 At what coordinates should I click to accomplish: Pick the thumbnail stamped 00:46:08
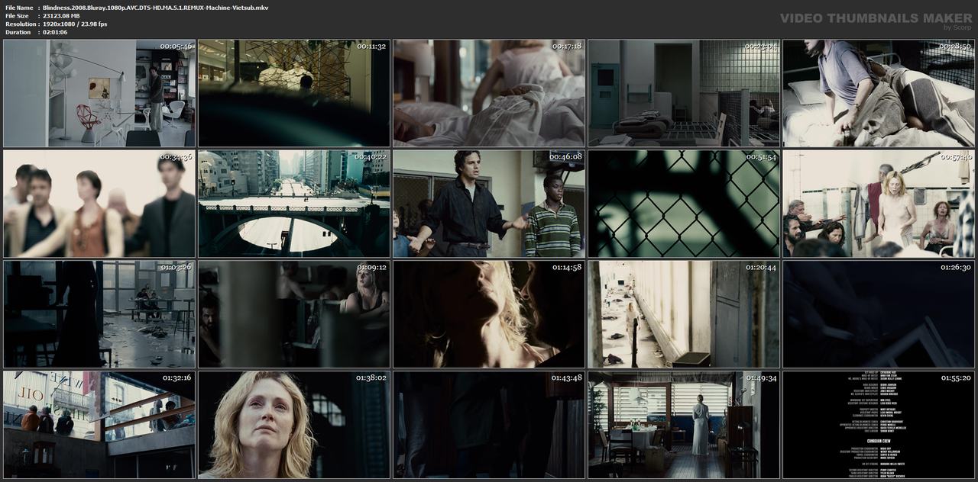coord(489,204)
